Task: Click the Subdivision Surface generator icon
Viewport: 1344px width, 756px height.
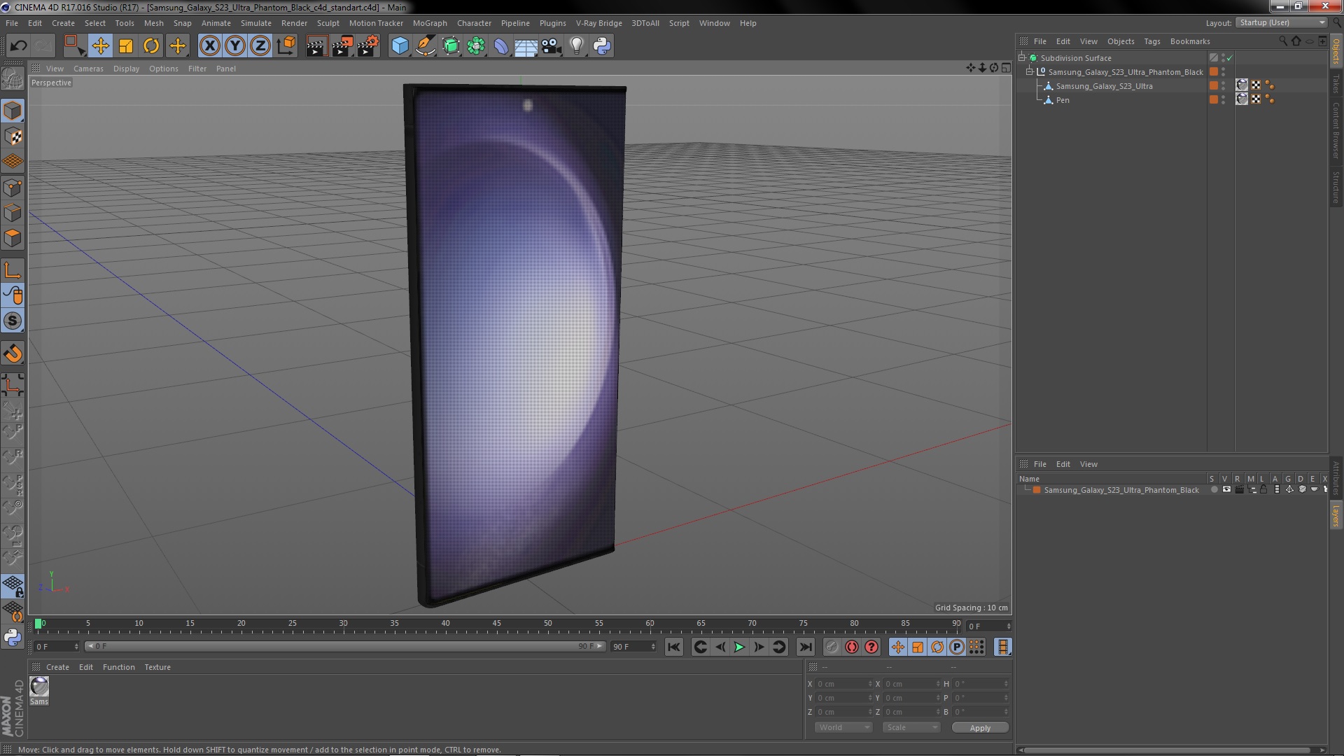Action: 451,46
